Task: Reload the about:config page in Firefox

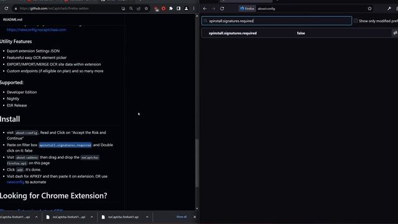Action: [x=222, y=8]
